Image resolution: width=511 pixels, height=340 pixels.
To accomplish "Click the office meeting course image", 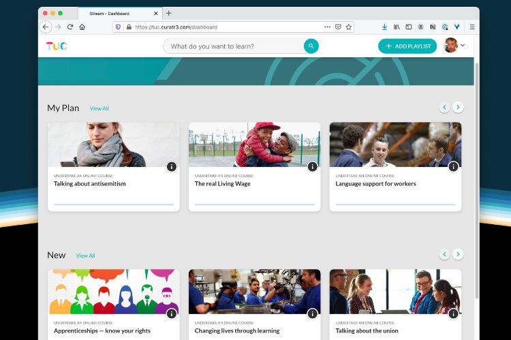I will pyautogui.click(x=395, y=292).
